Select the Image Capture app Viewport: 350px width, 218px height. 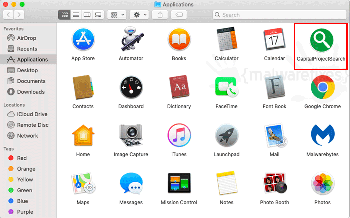click(x=131, y=135)
